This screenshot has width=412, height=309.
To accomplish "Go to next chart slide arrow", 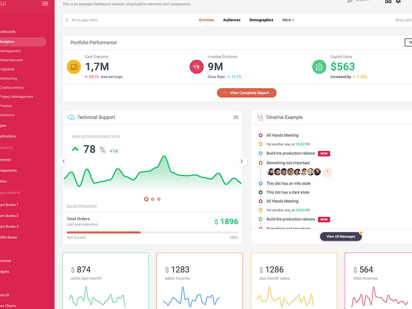I will click(241, 161).
